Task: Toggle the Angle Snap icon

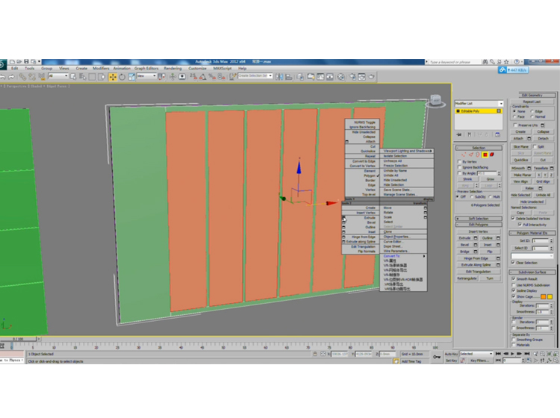Action: tap(202, 77)
